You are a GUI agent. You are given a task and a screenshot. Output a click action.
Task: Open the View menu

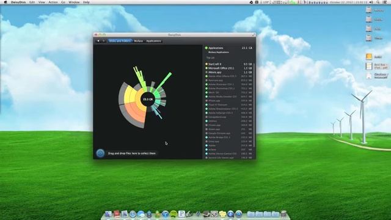[x=42, y=2]
